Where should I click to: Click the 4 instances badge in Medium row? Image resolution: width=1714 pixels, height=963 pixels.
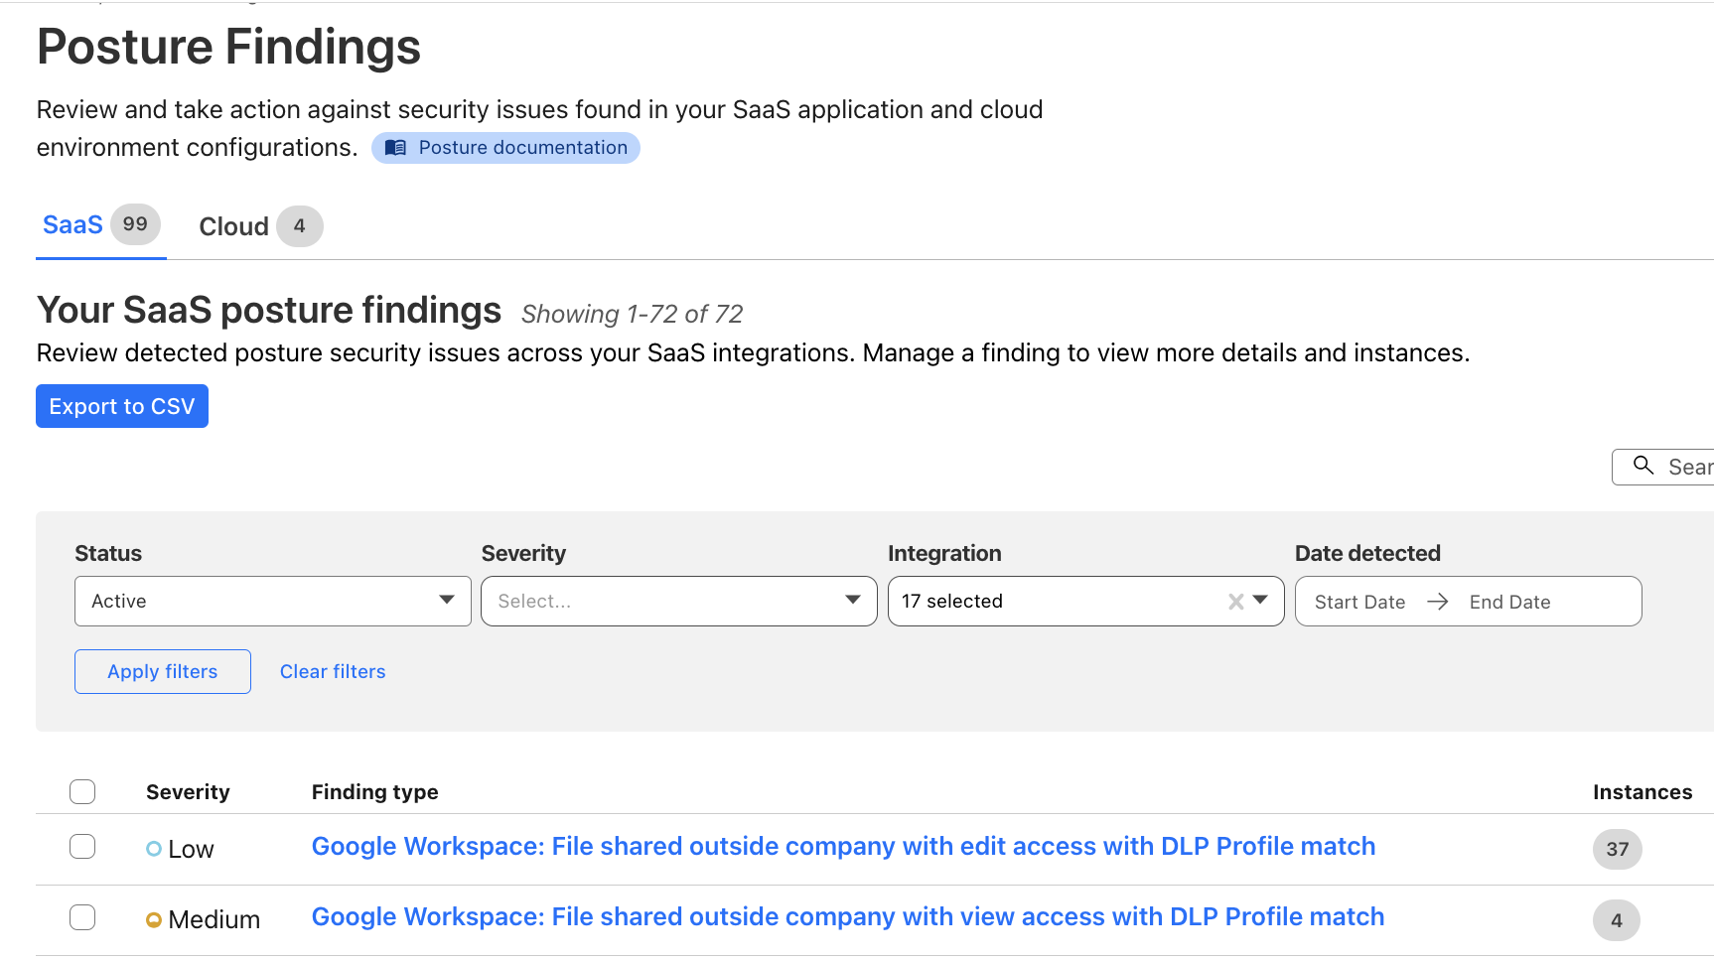click(1616, 920)
